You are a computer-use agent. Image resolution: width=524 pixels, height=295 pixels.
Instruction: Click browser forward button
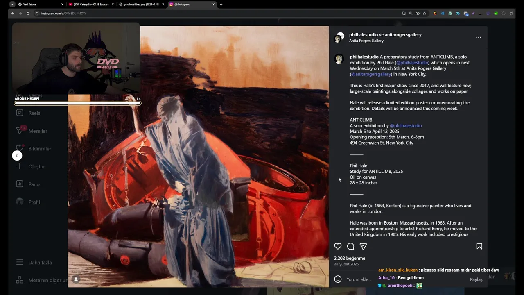coord(20,13)
